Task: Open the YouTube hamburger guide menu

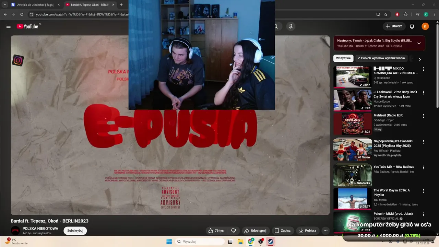Action: click(9, 26)
